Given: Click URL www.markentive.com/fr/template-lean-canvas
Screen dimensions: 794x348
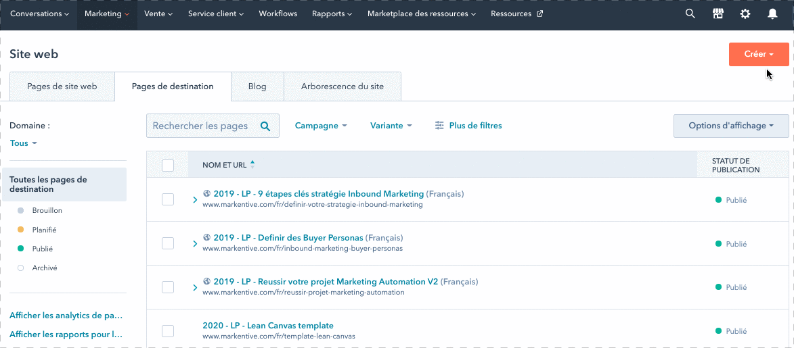Looking at the screenshot, I should tap(279, 336).
